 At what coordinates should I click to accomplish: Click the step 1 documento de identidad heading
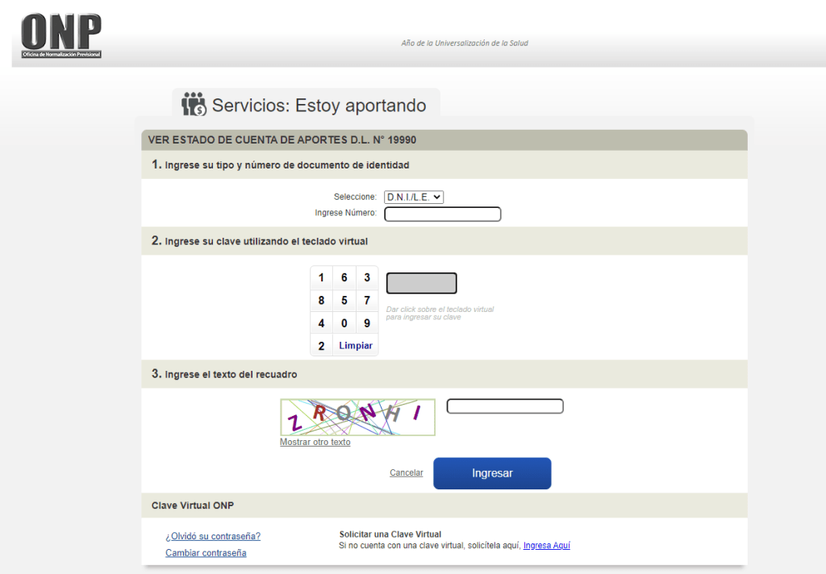(x=280, y=164)
